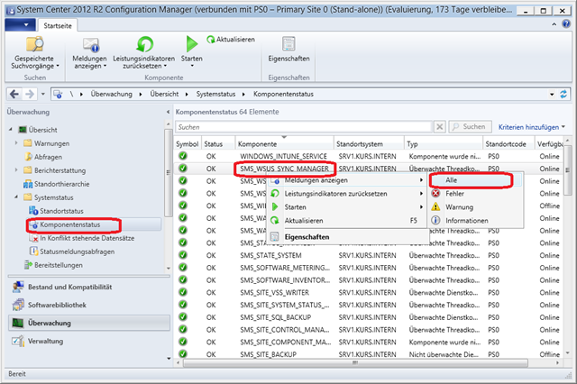Screen dimensions: 577x384
Task: Sort by Komponente column header
Action: tap(285, 144)
